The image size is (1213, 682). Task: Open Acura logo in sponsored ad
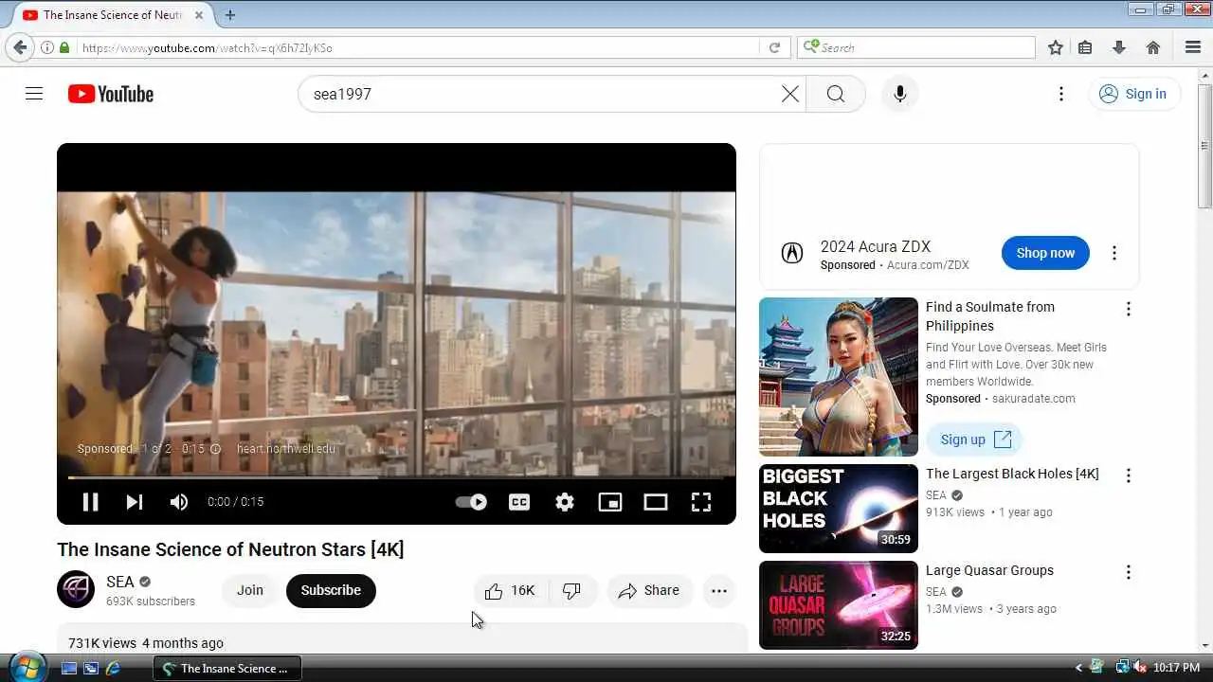pos(791,253)
